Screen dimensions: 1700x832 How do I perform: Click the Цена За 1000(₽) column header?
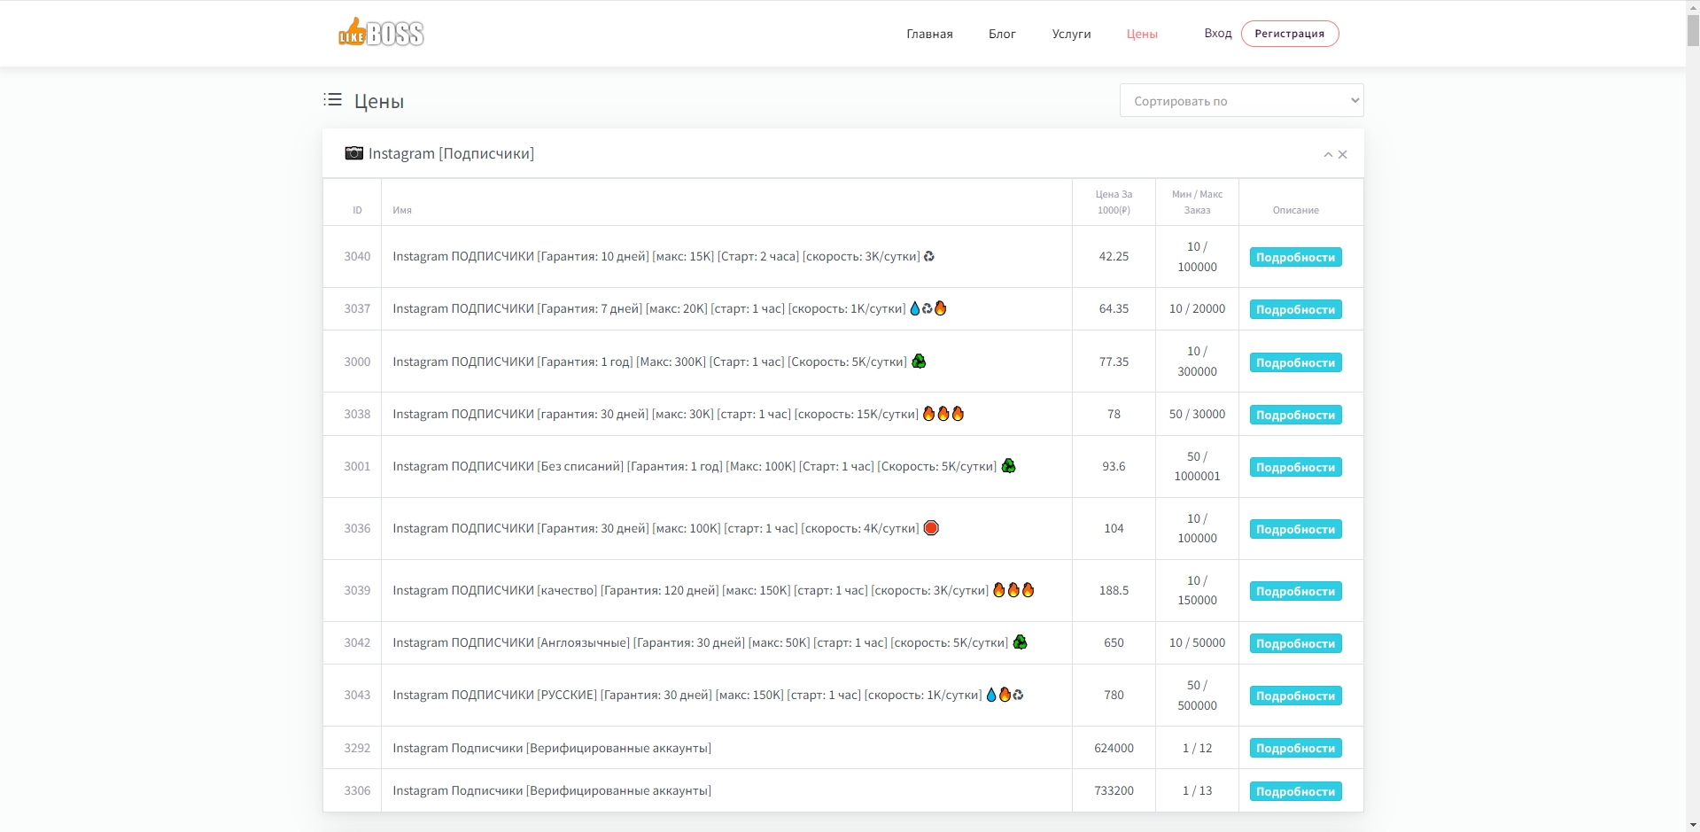1114,202
